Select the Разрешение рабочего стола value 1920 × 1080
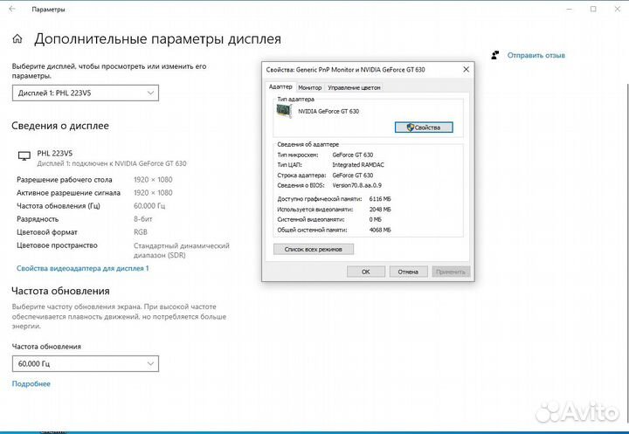 153,180
